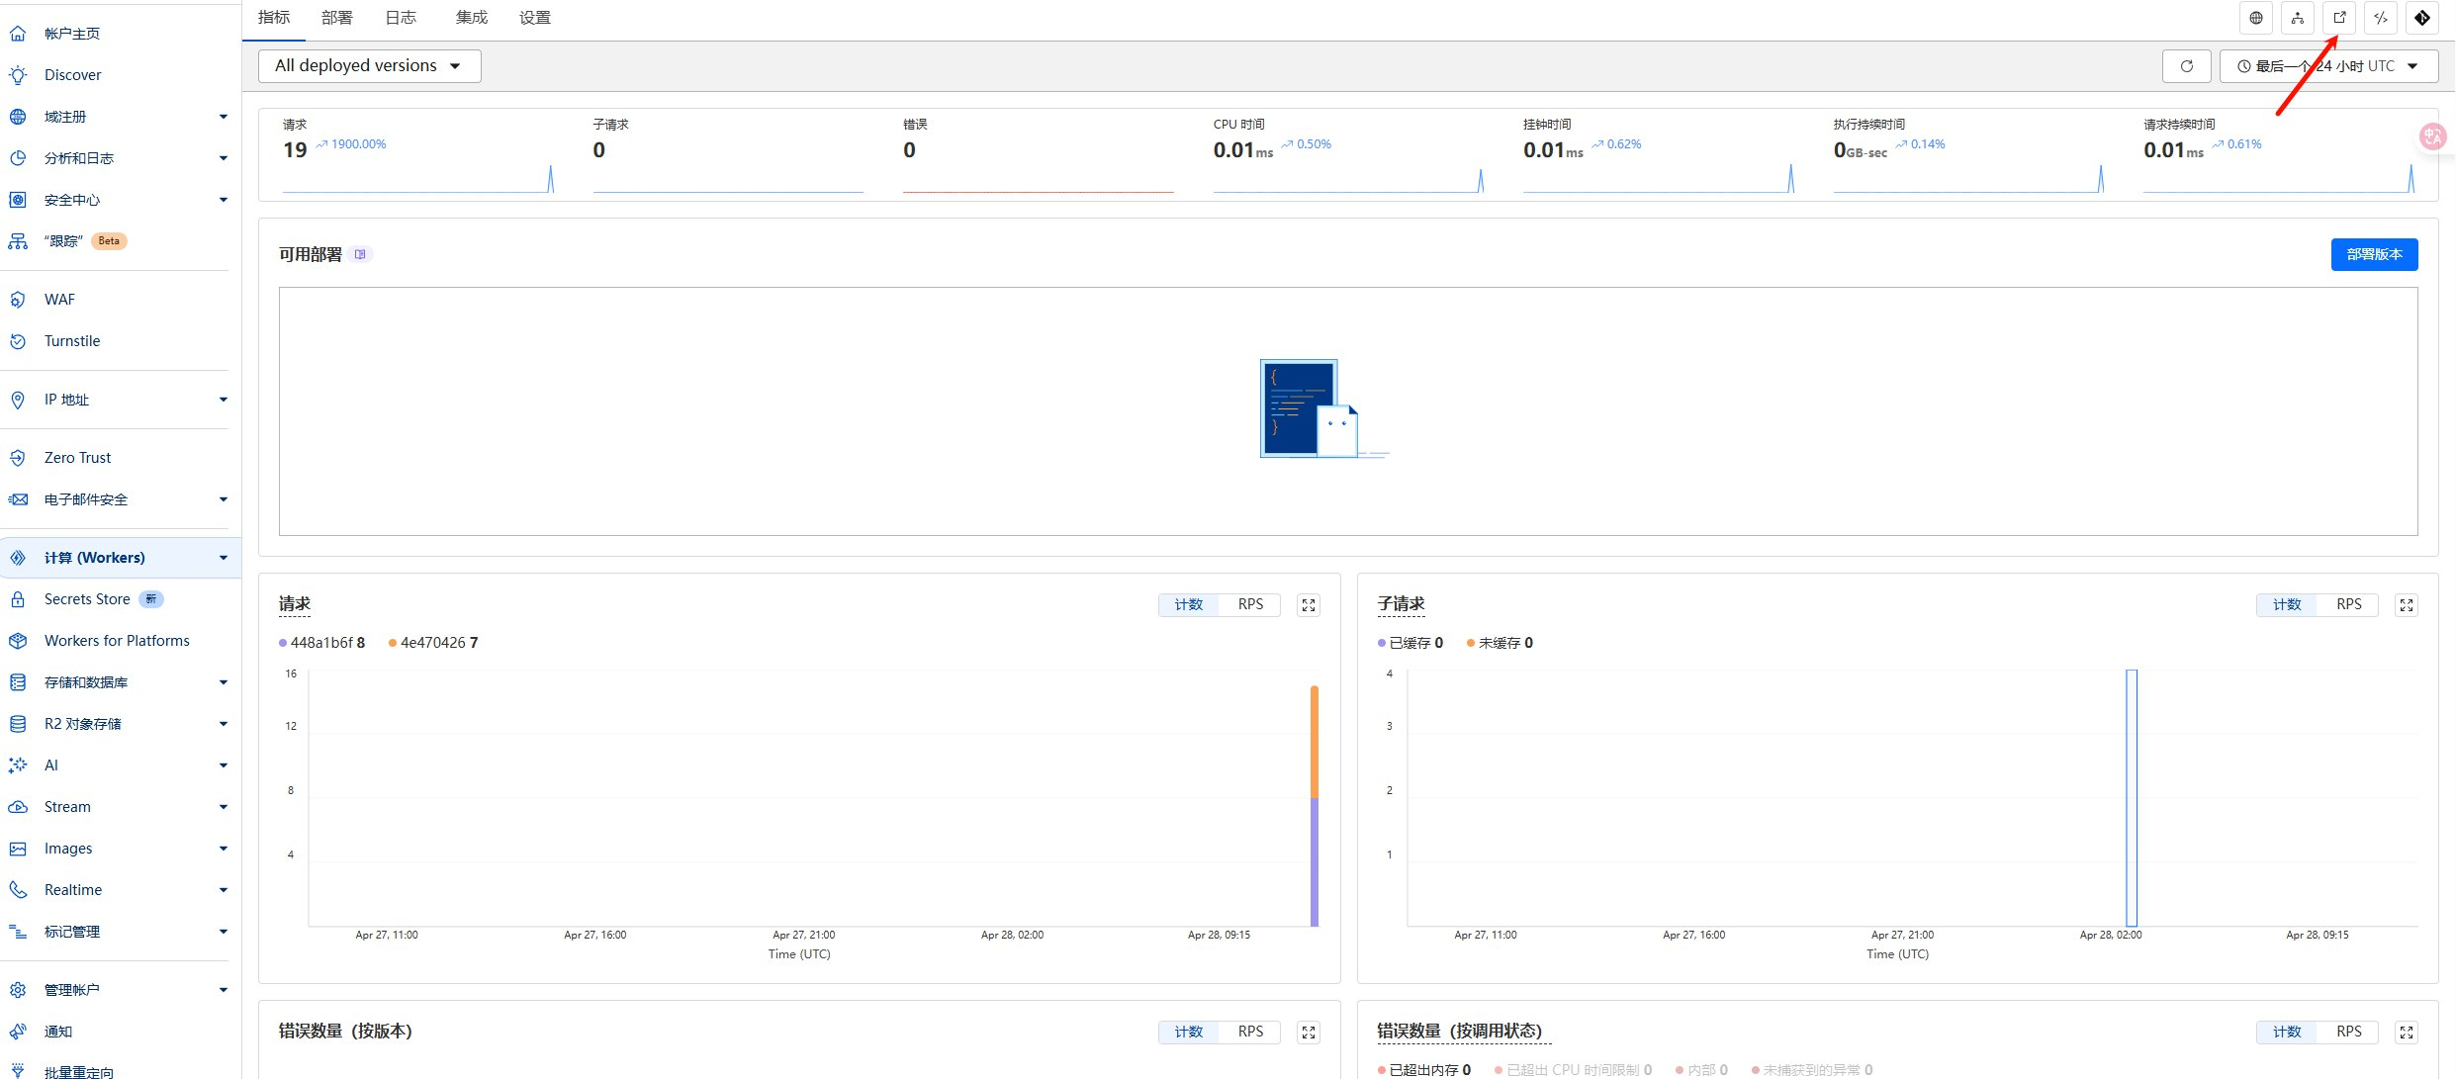Expand the 请求 chart to fullscreen
The width and height of the screenshot is (2456, 1079).
pyautogui.click(x=1309, y=605)
